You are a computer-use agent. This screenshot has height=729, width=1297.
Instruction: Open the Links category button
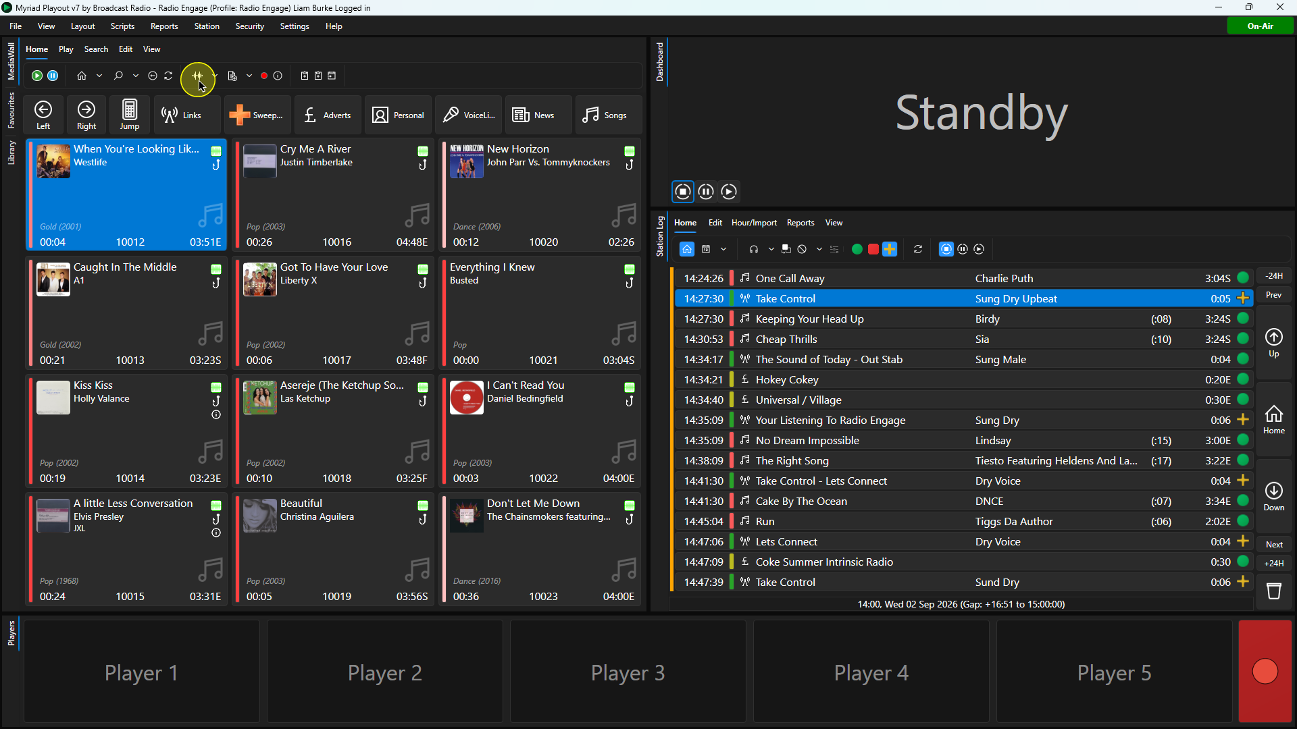point(182,115)
